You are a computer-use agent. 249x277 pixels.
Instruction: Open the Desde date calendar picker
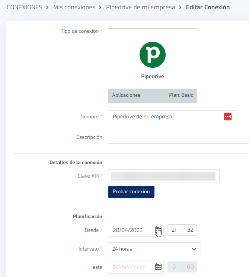pyautogui.click(x=158, y=230)
